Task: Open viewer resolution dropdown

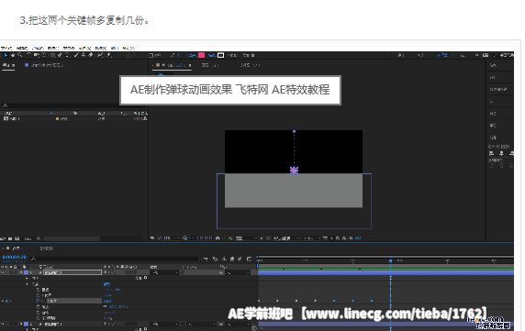Action: point(246,238)
